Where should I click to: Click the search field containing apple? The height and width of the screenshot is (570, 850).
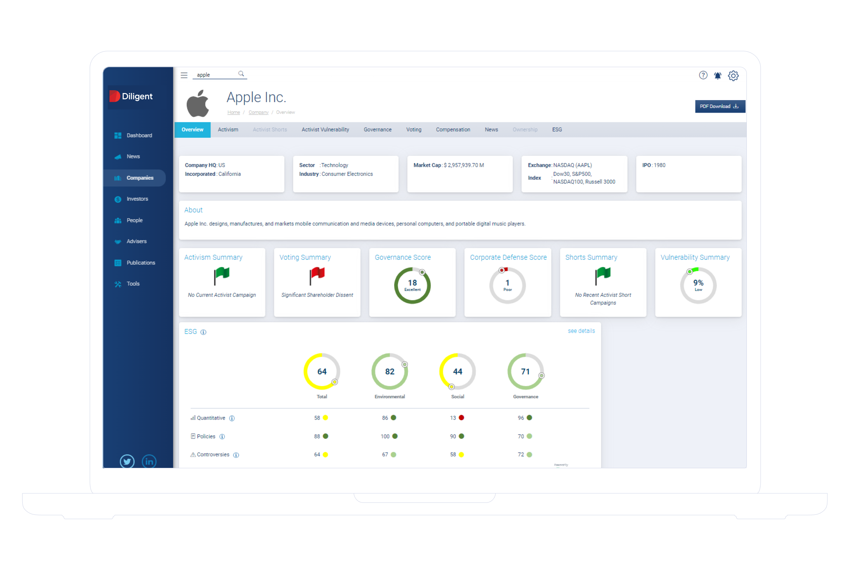[x=219, y=75]
